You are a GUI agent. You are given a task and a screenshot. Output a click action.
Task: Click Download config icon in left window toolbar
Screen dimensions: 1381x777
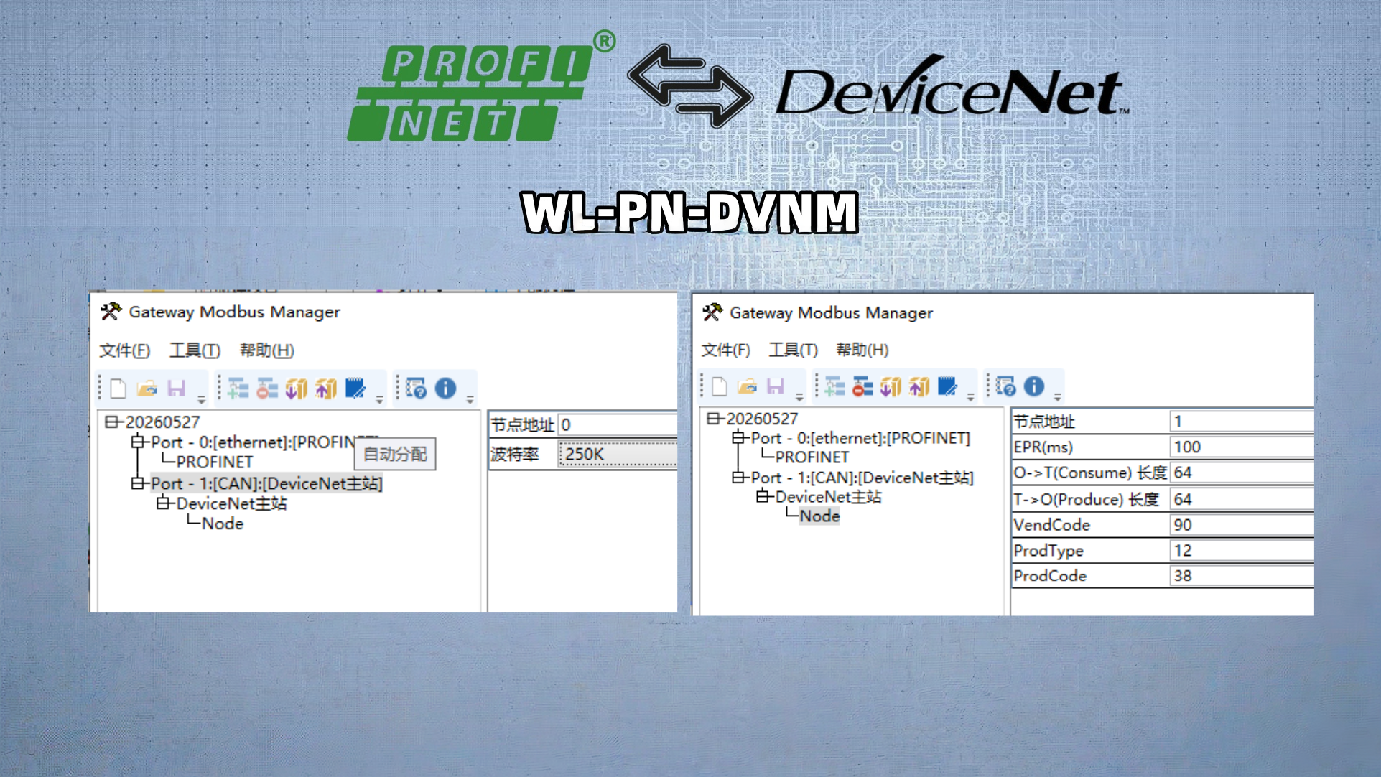296,388
